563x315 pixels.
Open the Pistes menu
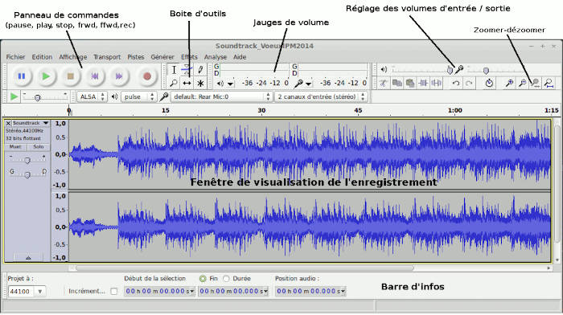pyautogui.click(x=136, y=57)
